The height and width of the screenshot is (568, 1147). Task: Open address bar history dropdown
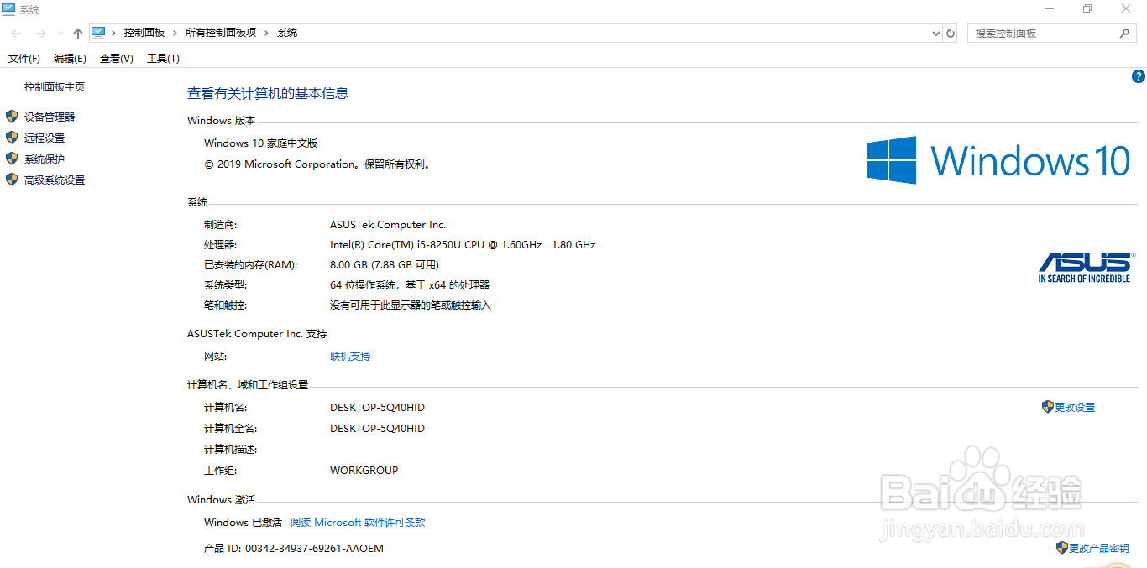point(936,34)
